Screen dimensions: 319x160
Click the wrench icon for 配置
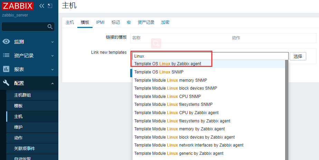pos(6,83)
